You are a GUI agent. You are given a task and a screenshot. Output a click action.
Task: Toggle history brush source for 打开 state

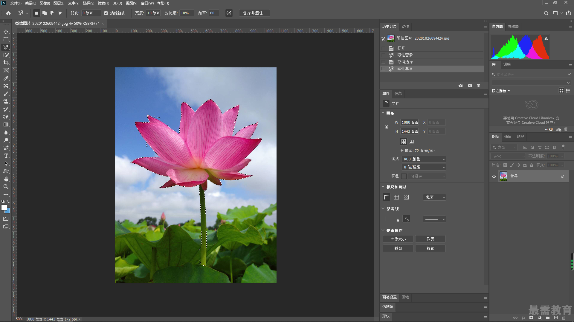coord(383,48)
